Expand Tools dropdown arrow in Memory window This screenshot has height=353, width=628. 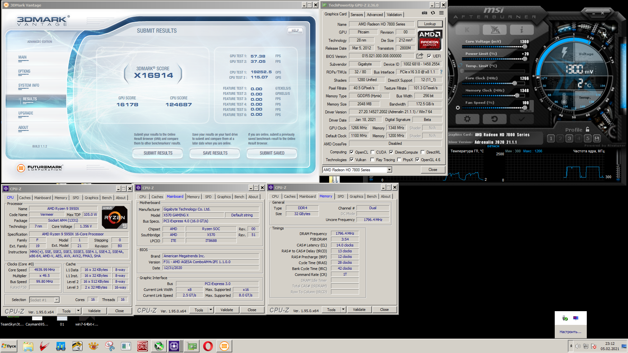click(x=343, y=310)
